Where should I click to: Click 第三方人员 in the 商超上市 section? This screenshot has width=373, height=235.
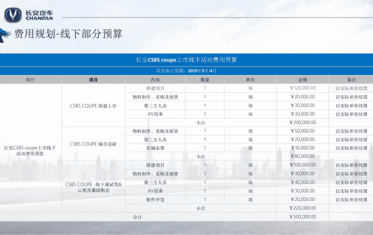pos(155,106)
